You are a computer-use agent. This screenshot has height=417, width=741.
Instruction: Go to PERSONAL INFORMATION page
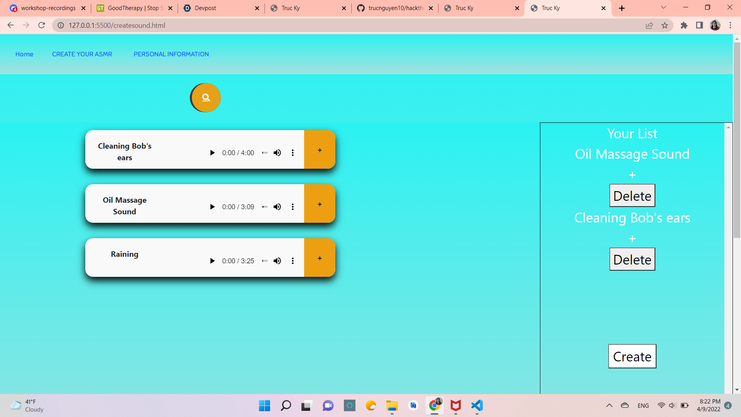(171, 54)
